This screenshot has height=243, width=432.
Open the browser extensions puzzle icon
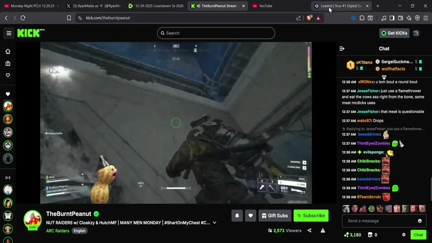coord(362,18)
